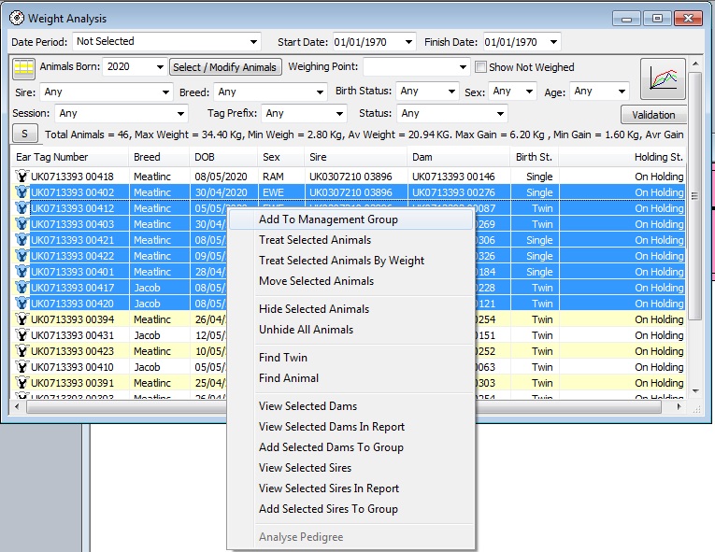Choose Hide Selected Animals

pyautogui.click(x=351, y=308)
